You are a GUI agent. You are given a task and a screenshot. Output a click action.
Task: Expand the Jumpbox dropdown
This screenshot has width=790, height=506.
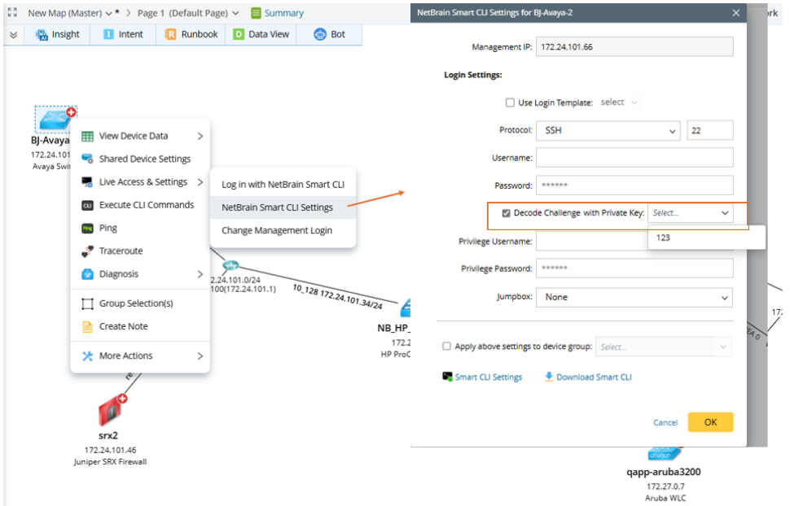[x=634, y=297]
